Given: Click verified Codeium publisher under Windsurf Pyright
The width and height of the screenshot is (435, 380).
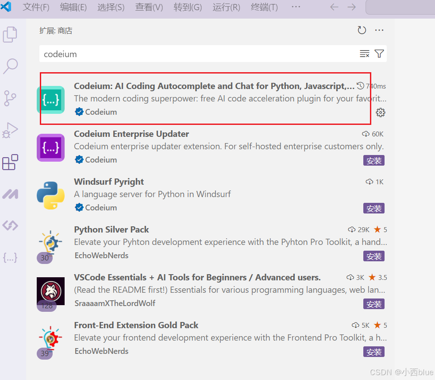Looking at the screenshot, I should point(96,208).
